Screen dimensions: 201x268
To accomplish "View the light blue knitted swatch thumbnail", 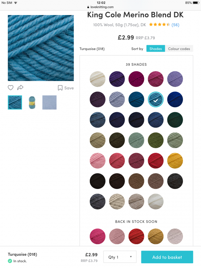I will point(50,103).
